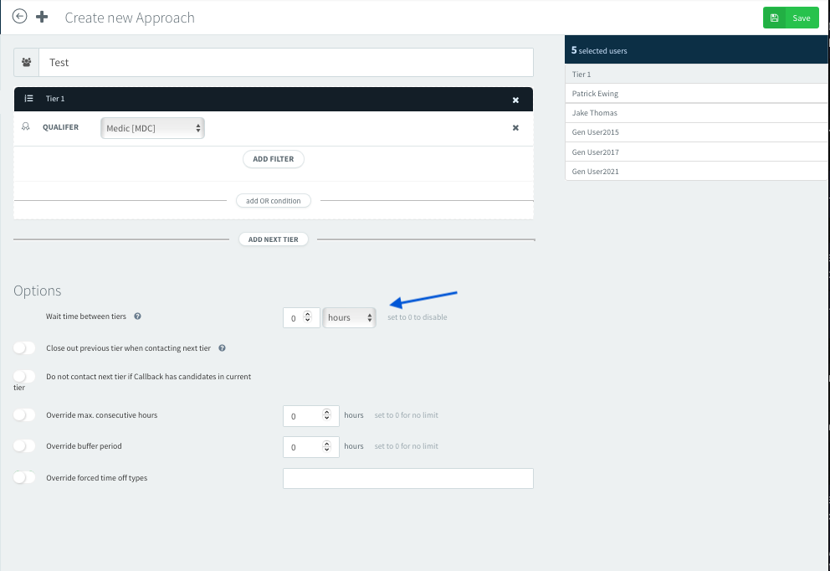Adjust the wait time stepper arrows
This screenshot has width=830, height=571.
click(308, 316)
